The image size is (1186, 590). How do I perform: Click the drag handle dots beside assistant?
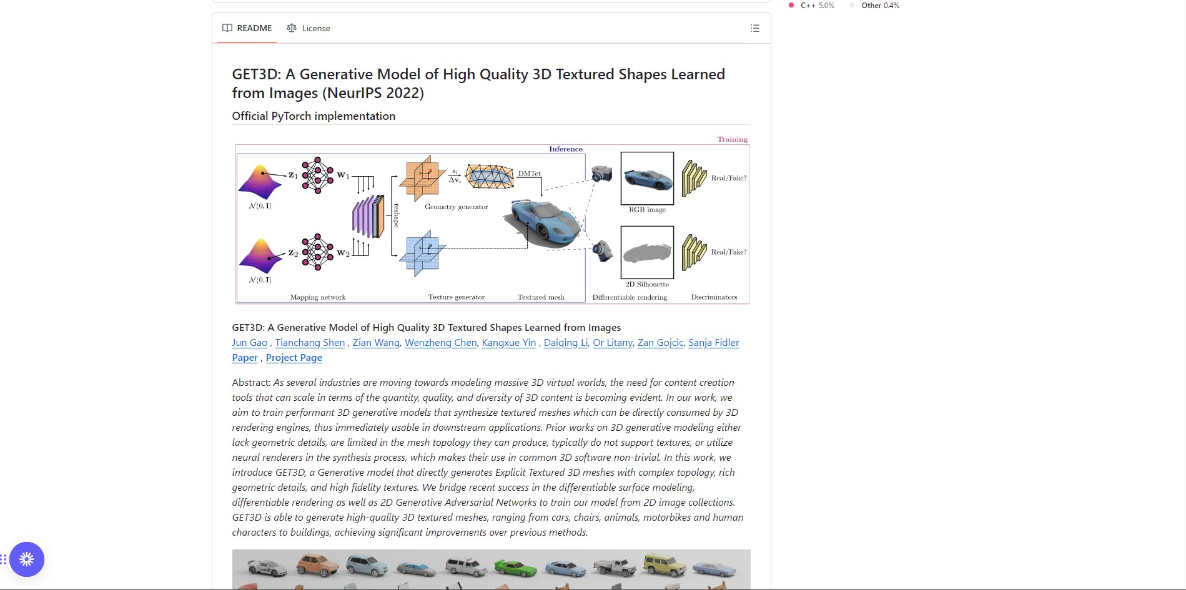[x=3, y=559]
